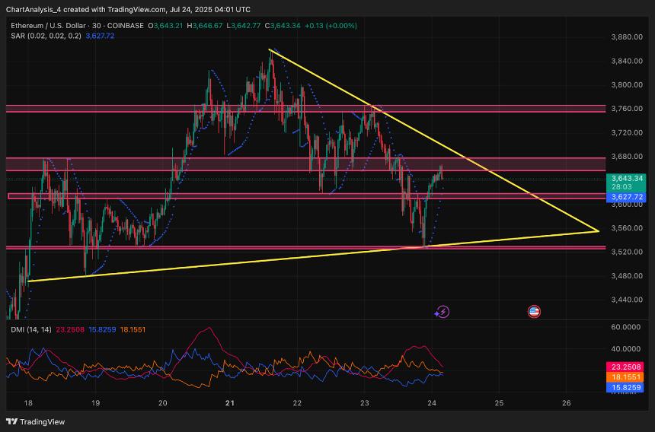Click the 3,440.00 price axis label

628,300
